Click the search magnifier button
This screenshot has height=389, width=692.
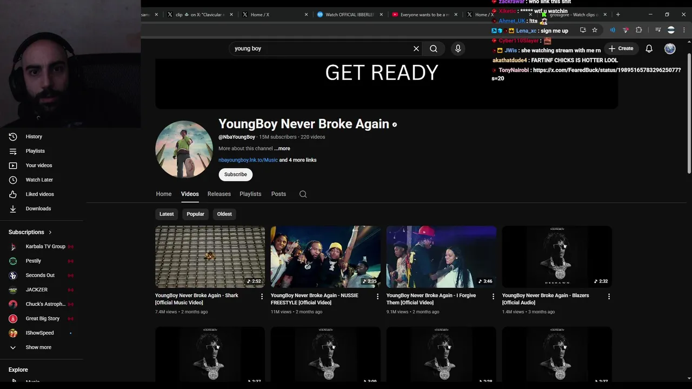click(x=434, y=49)
